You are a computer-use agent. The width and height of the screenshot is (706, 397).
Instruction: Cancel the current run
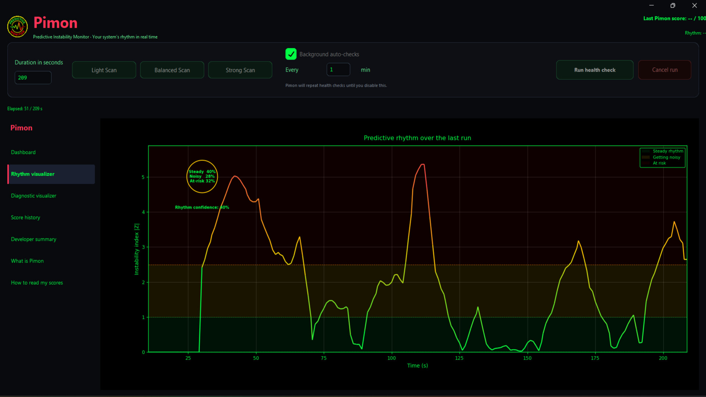coord(664,70)
